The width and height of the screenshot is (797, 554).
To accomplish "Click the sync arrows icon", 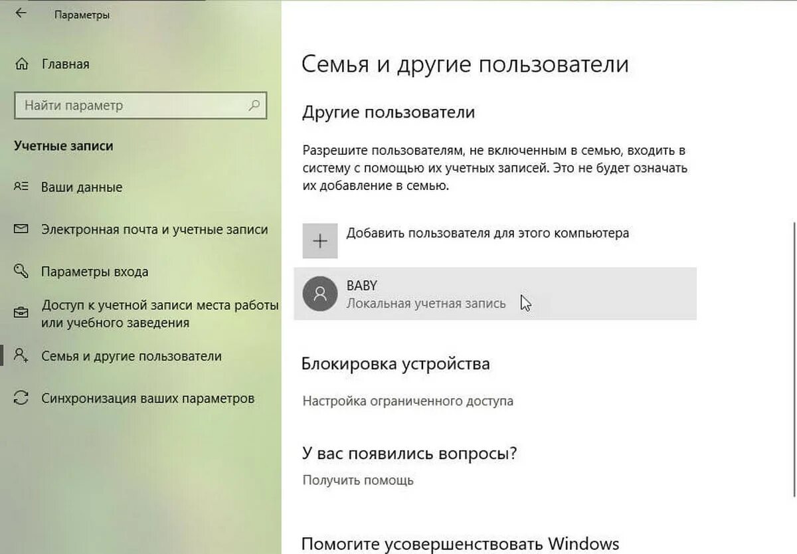I will pyautogui.click(x=21, y=398).
